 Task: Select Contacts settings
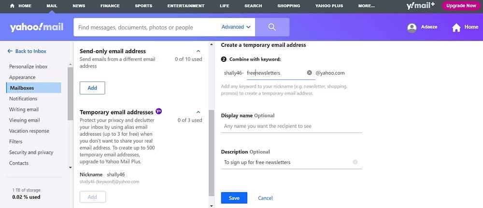click(x=19, y=163)
